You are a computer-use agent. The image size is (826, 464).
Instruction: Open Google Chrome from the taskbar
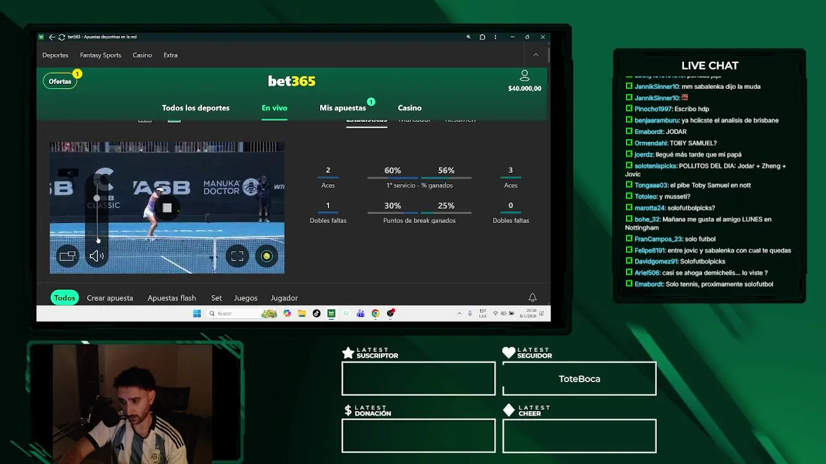(x=376, y=313)
